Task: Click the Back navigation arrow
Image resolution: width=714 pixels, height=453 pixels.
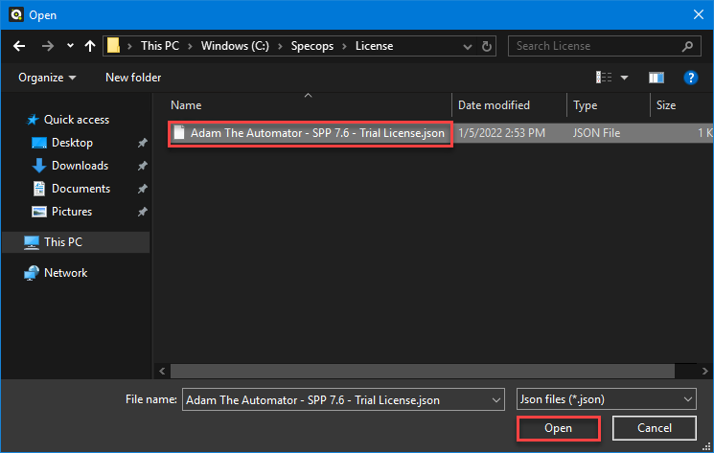Action: click(x=19, y=46)
